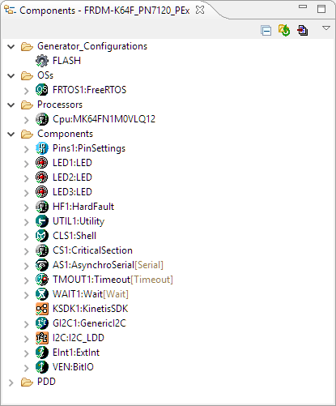Expand the WAIT1:Wait node
Viewport: 336px width, 406px height.
(26, 295)
